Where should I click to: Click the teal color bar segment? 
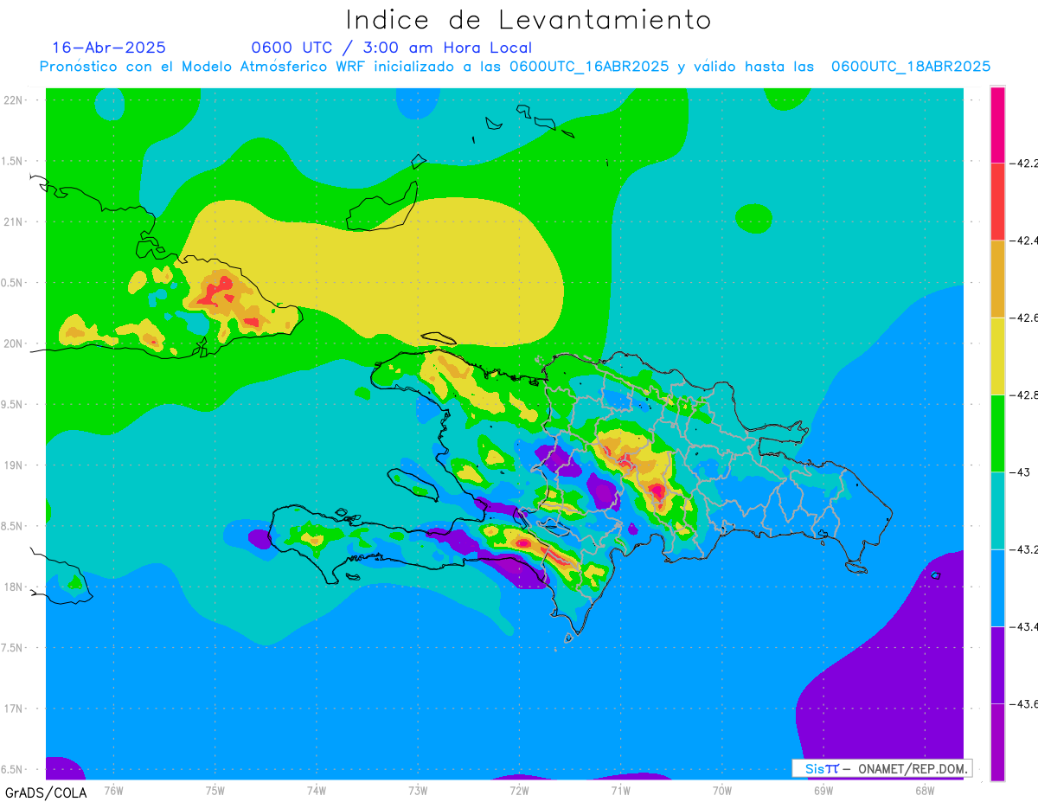pos(997,510)
